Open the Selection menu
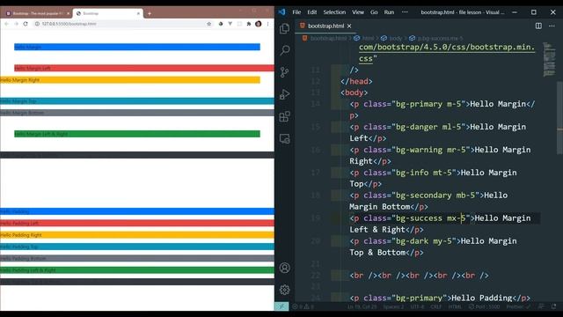563x317 pixels. (x=334, y=12)
